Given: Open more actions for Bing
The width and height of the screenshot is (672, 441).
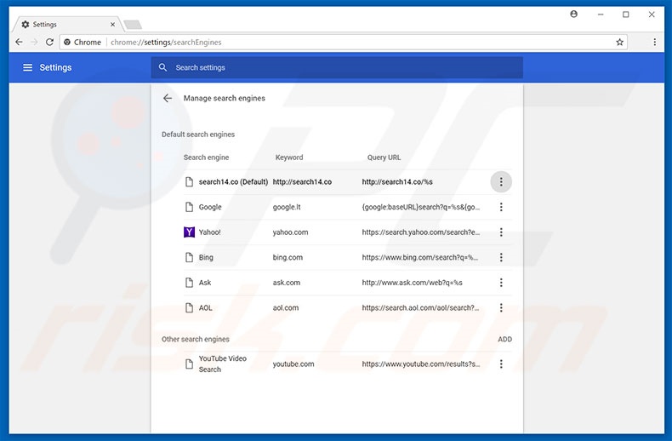Looking at the screenshot, I should click(x=501, y=257).
